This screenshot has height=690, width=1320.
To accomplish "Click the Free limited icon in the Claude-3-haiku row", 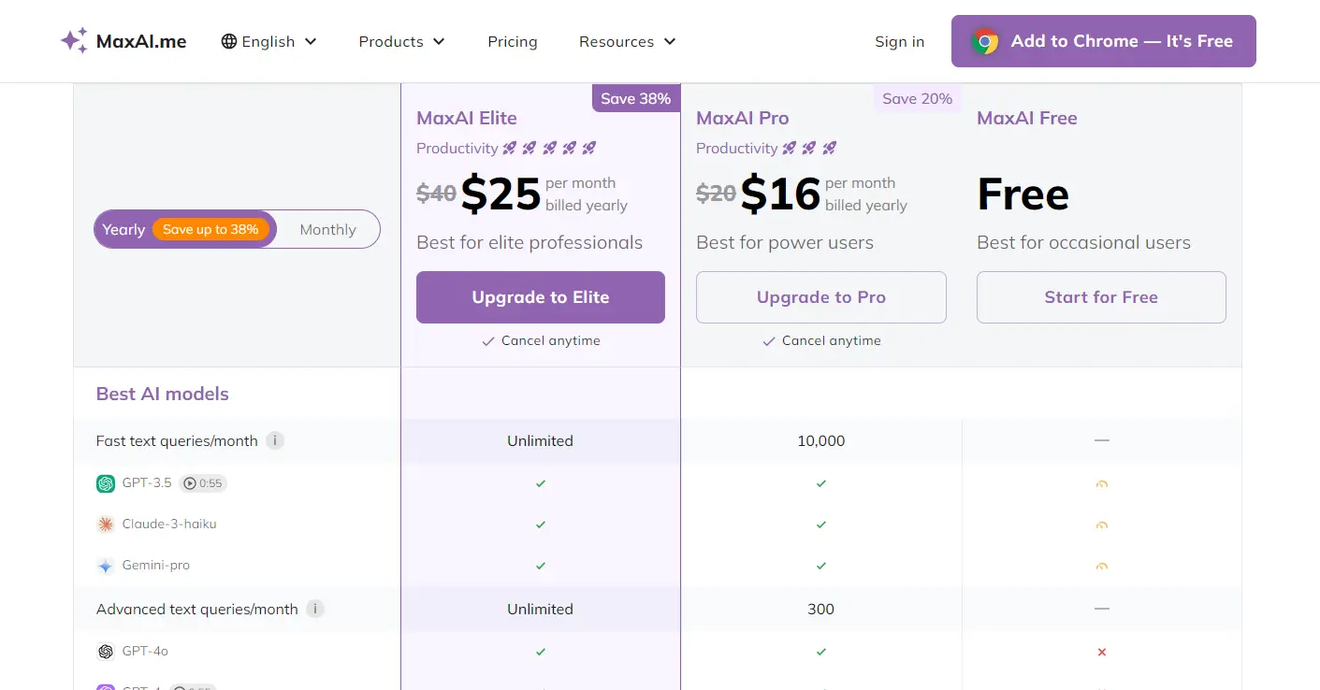I will click(1102, 525).
